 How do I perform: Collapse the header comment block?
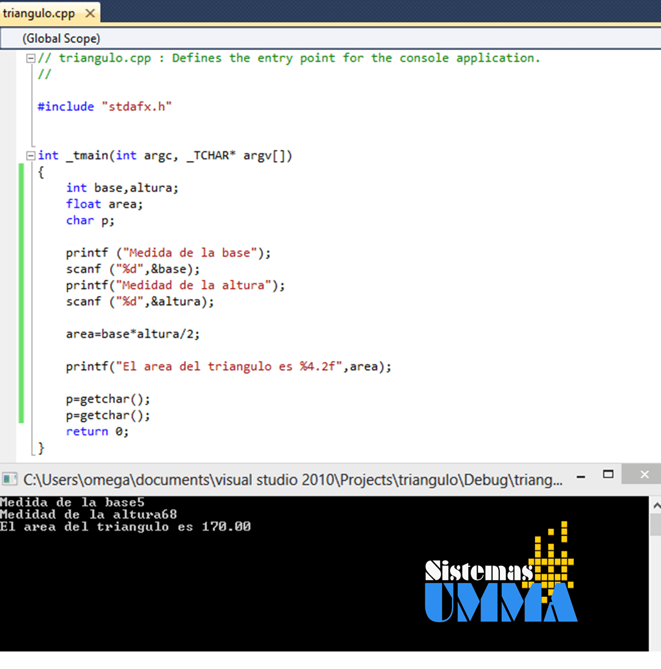(30, 58)
